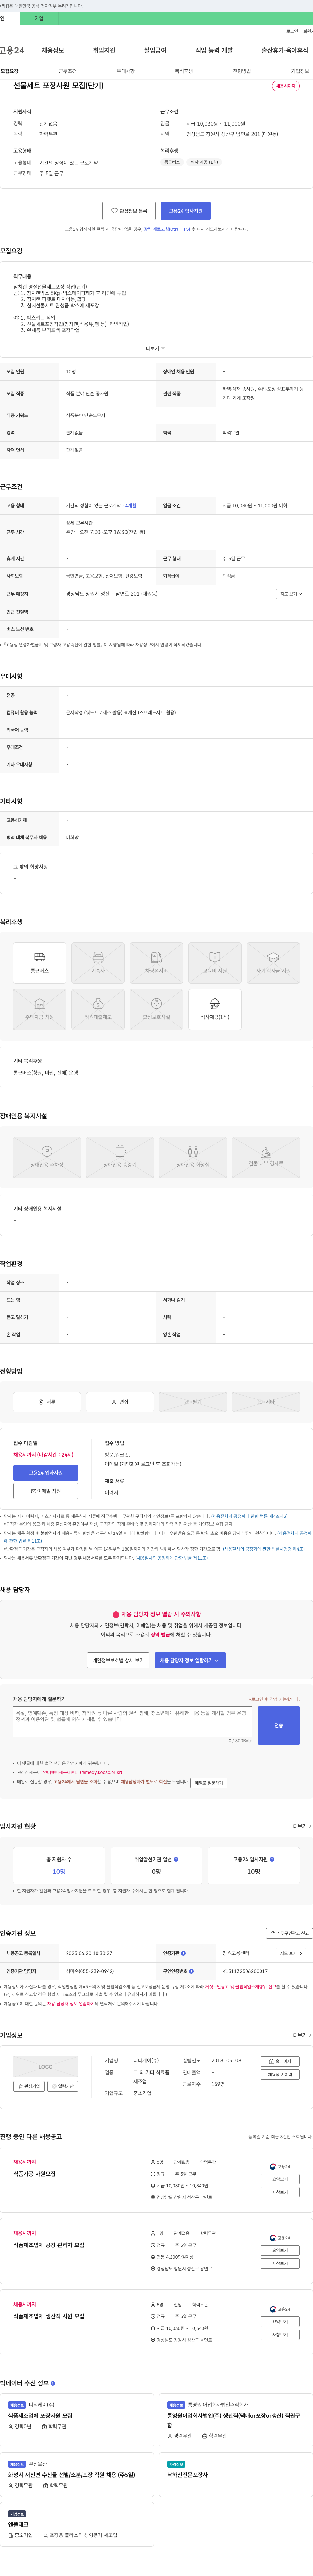Jump to the 기업정보 section tab
The height and width of the screenshot is (2576, 313).
click(300, 71)
